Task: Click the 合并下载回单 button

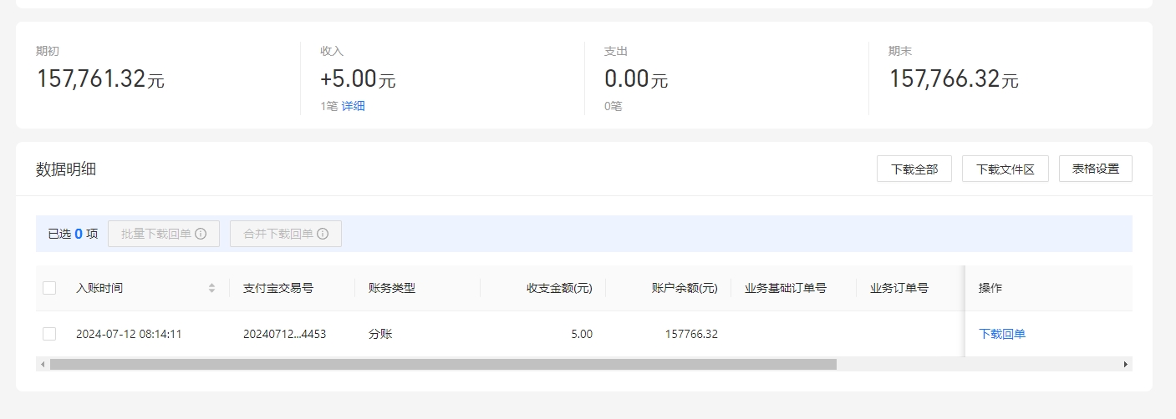Action: click(286, 234)
